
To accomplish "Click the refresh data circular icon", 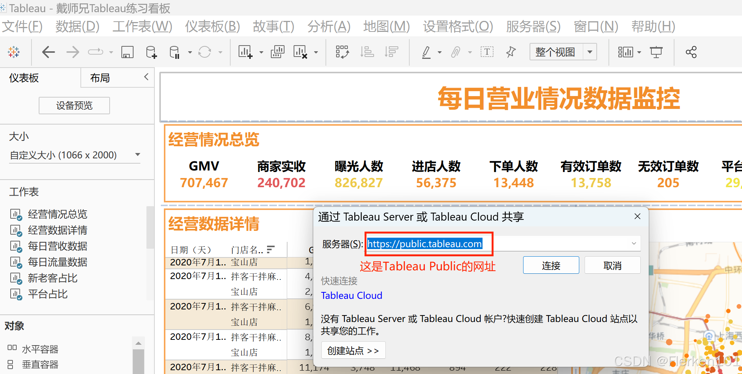I will (x=205, y=52).
